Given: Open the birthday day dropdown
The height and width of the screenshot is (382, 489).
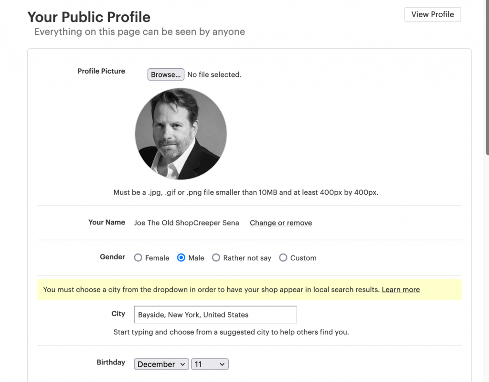Looking at the screenshot, I should 210,364.
